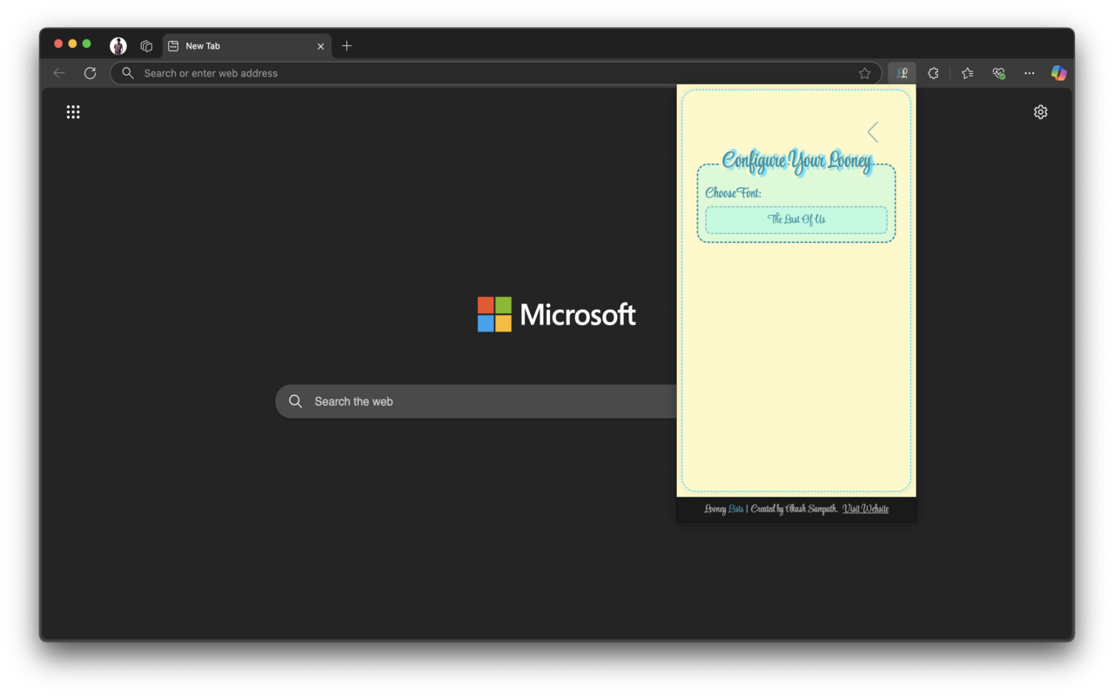Click the Configure Your Looney heading
This screenshot has width=1114, height=696.
click(796, 161)
